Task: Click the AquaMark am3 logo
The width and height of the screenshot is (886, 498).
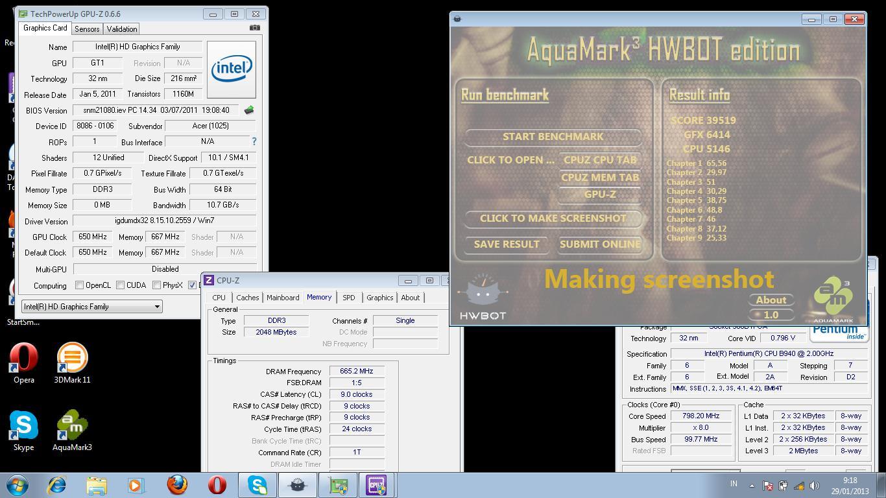Action: click(833, 300)
